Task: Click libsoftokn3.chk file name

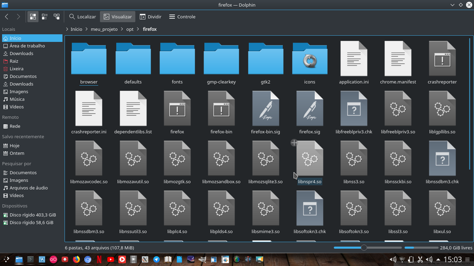Action: pos(310,231)
